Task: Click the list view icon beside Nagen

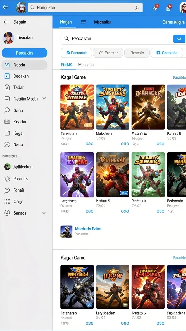Action: pyautogui.click(x=83, y=22)
